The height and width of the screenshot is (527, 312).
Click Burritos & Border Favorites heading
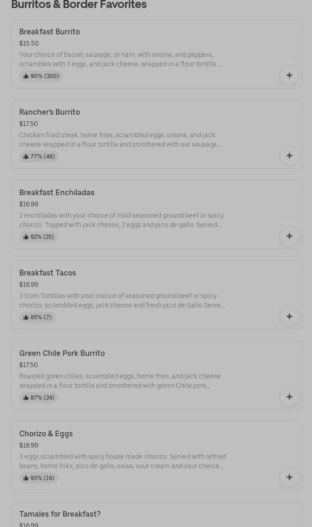[79, 5]
